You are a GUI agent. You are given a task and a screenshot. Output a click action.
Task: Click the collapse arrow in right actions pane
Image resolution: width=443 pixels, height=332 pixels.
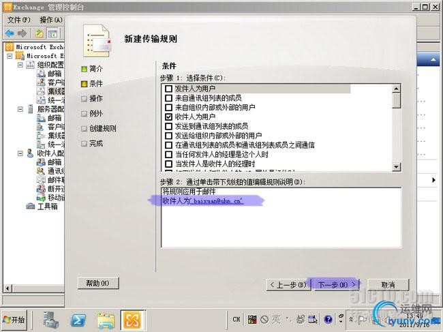click(433, 59)
